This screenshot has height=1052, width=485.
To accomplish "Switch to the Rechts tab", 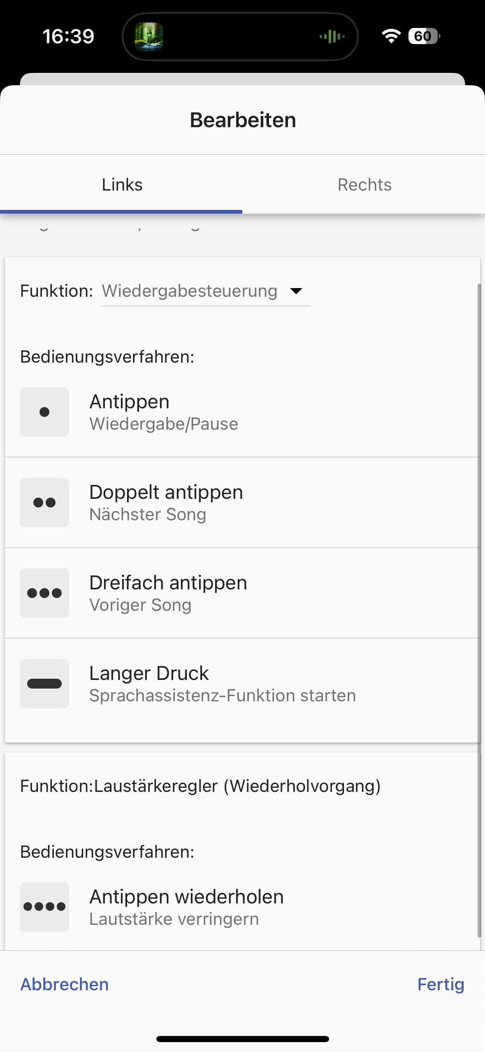I will [x=364, y=185].
